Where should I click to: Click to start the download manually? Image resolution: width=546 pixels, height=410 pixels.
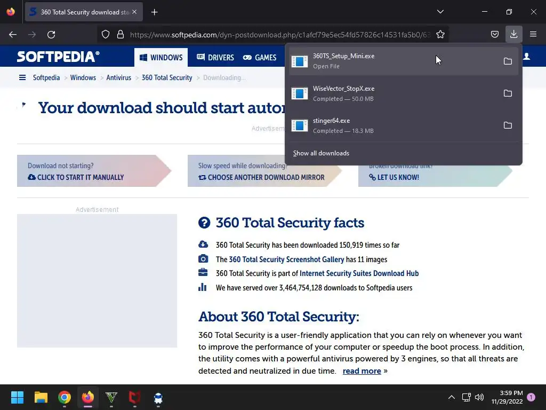94,171
